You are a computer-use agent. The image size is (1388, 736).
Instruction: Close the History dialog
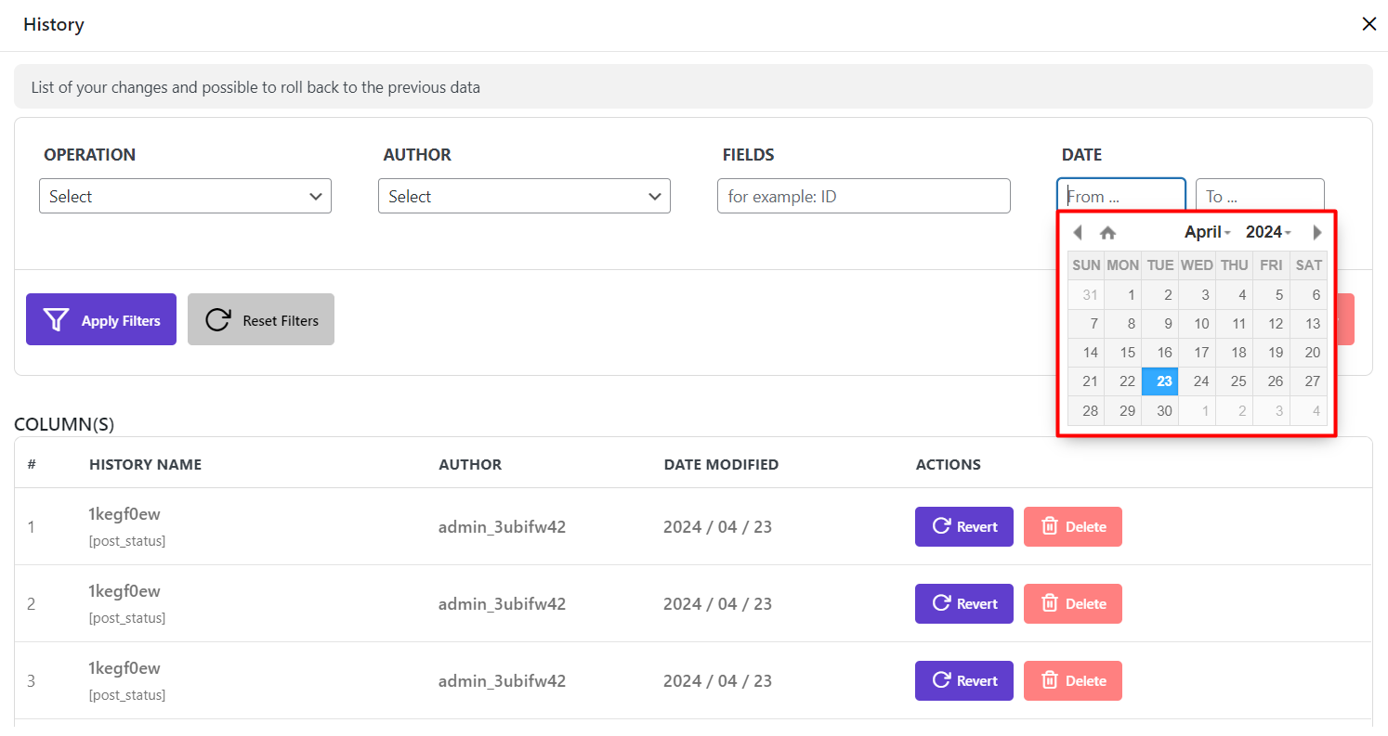[1368, 24]
